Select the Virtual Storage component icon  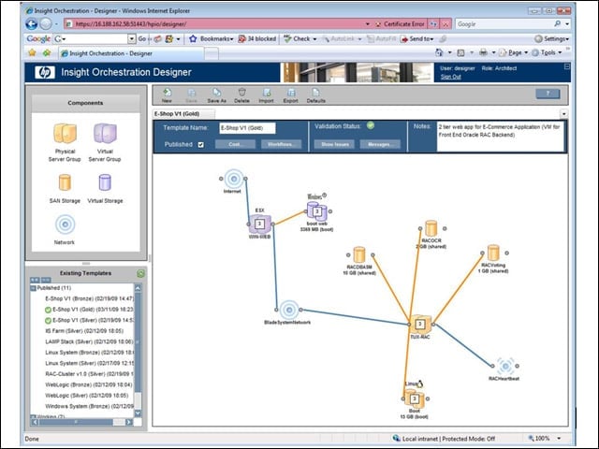click(105, 182)
